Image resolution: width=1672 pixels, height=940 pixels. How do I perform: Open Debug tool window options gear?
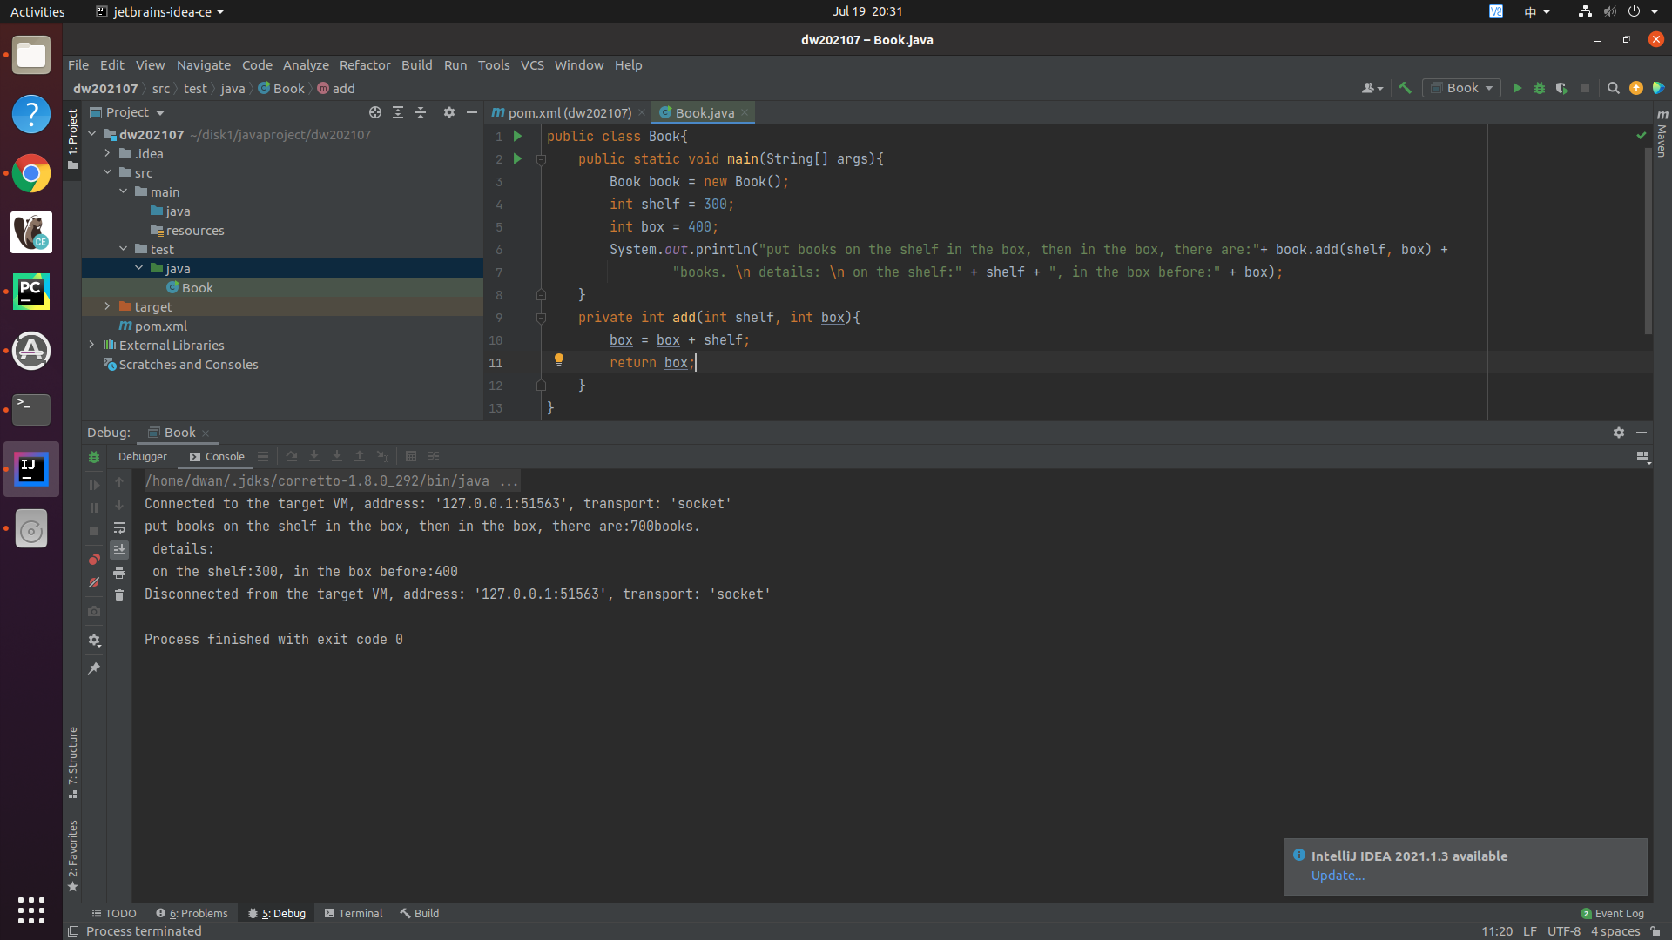coord(1619,433)
